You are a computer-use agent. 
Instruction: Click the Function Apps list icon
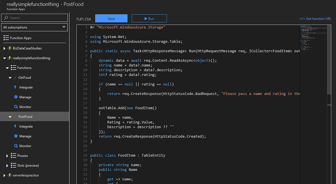click(6, 38)
